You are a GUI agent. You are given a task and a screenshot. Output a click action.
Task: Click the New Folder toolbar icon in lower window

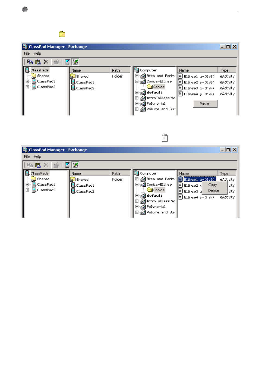click(56, 165)
